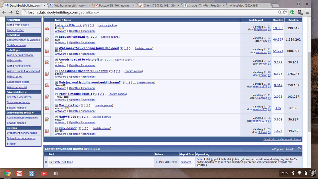Zoom control magnifier in address bar
Viewport: 318px width, 179px height.
pyautogui.click(x=280, y=12)
